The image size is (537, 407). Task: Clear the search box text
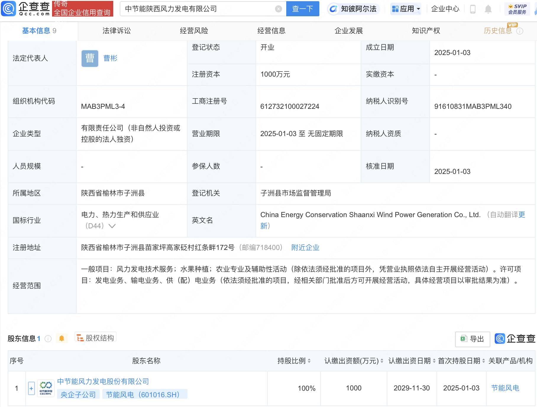pyautogui.click(x=278, y=9)
